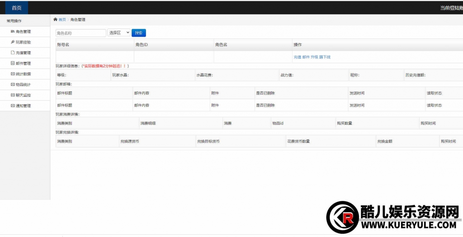
Task: Open the 选择区 dropdown
Action: pos(119,33)
